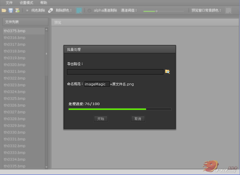Select th0325.bmp in the file list
This screenshot has height=175, width=240.
(x=24, y=99)
